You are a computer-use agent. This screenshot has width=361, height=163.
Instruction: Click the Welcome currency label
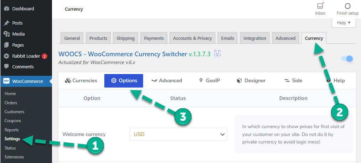pyautogui.click(x=84, y=134)
